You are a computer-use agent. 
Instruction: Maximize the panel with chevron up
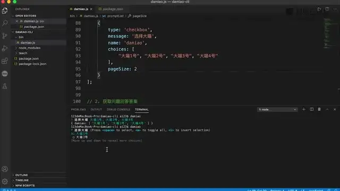[327, 109]
